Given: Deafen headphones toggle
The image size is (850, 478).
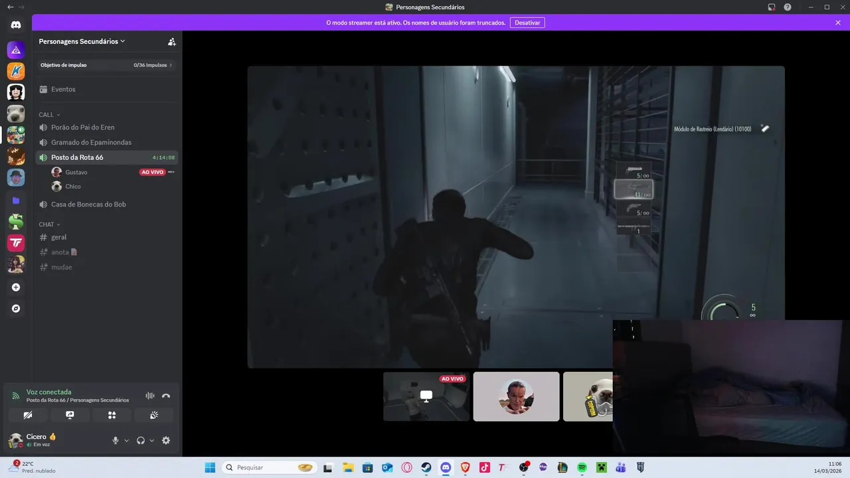Looking at the screenshot, I should [x=141, y=440].
